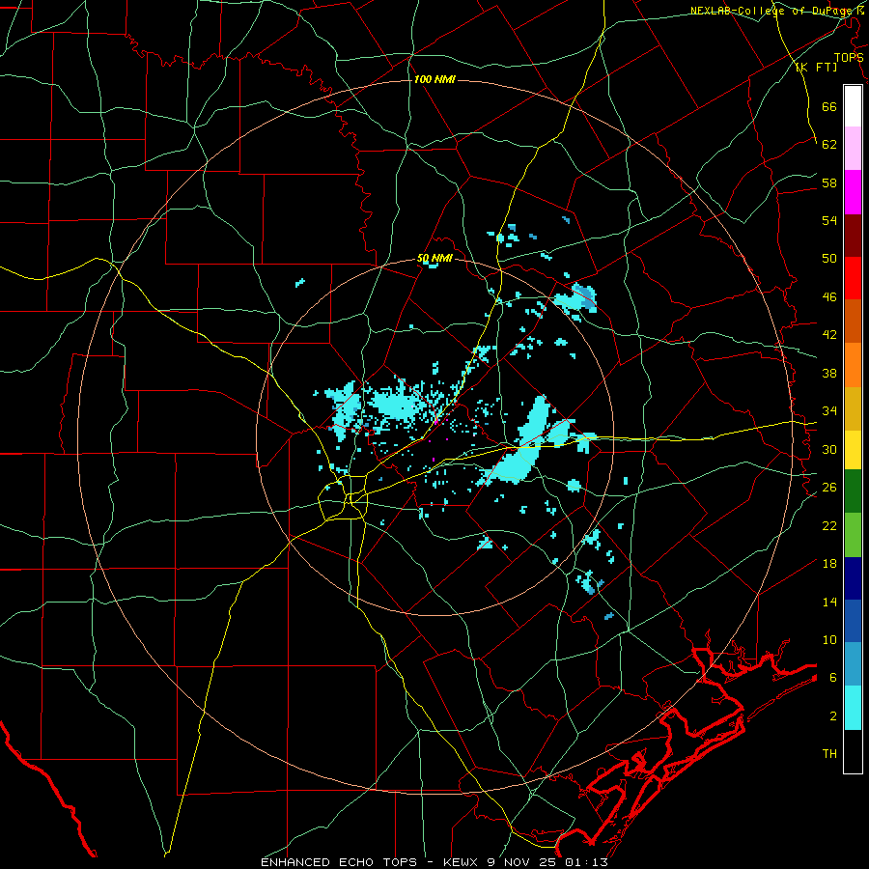The image size is (869, 869).
Task: Click the black TH legend swatch
Action: tap(853, 751)
